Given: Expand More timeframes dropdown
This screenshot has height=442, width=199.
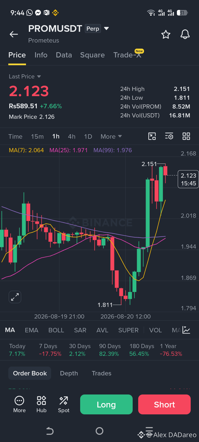Looking at the screenshot, I should [x=111, y=136].
